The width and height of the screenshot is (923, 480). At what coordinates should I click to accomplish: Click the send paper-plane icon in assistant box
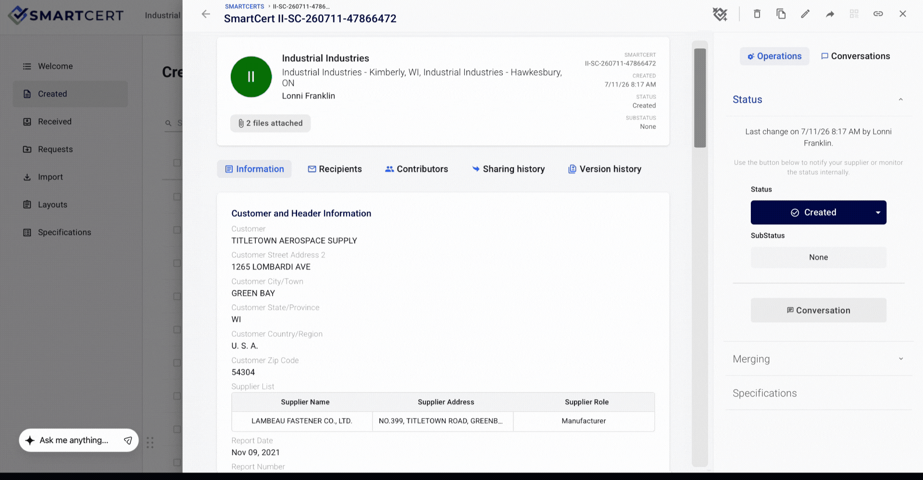pos(128,440)
